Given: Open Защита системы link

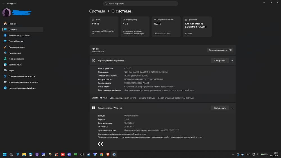Looking at the screenshot, I should click(x=147, y=98).
